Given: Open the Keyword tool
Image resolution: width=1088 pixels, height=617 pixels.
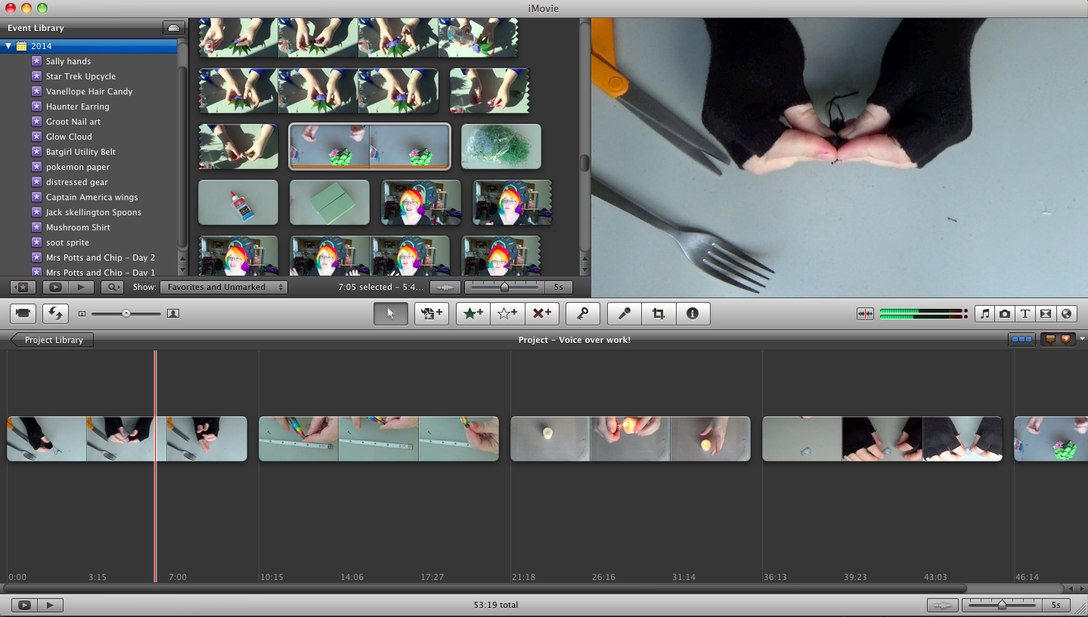Looking at the screenshot, I should 583,313.
